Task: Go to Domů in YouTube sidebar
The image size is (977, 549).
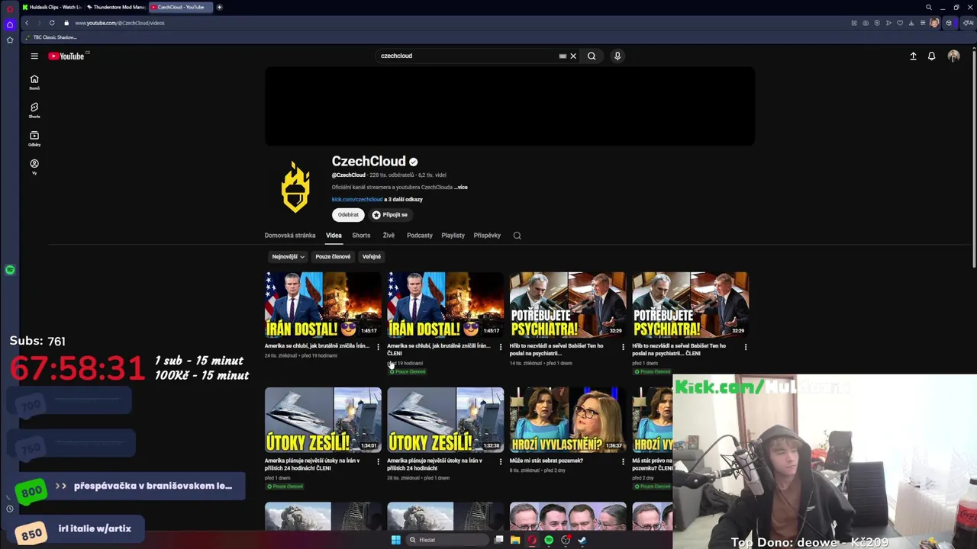Action: [x=34, y=82]
